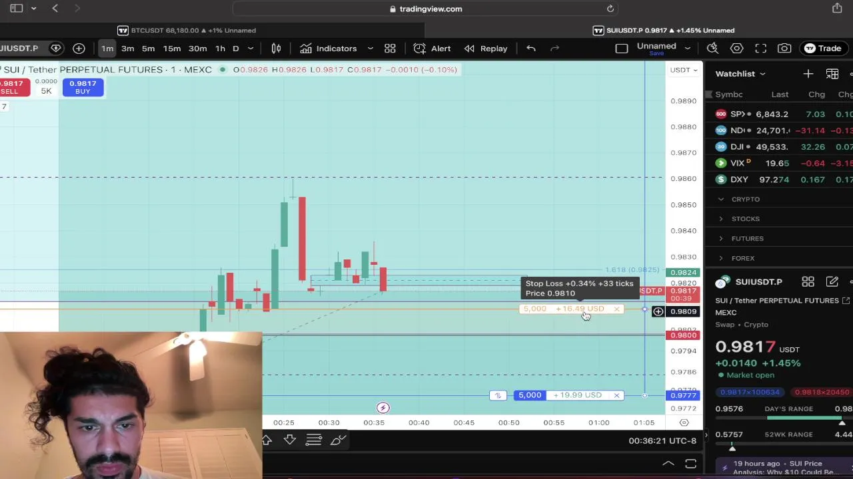Select the 1m timeframe
853x479 pixels.
click(107, 49)
